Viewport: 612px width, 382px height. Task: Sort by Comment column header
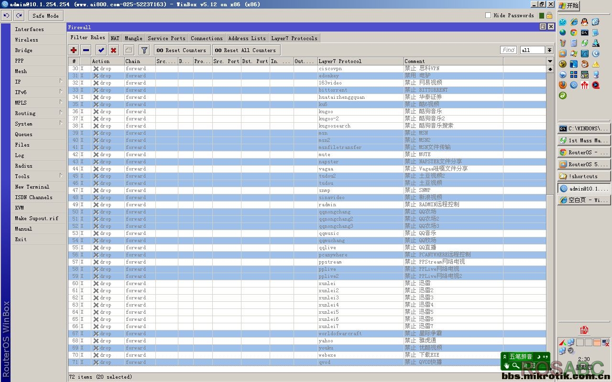453,61
